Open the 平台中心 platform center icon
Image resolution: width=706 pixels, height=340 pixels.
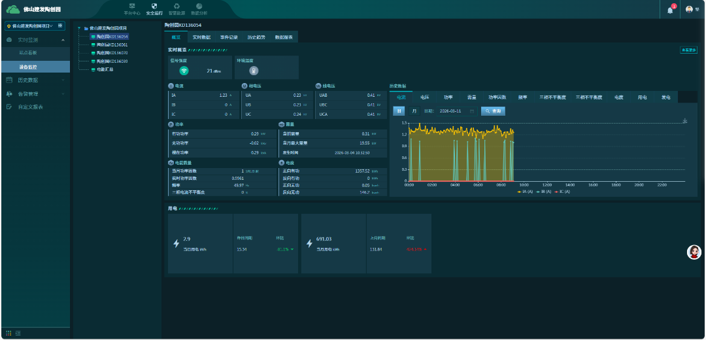[132, 7]
